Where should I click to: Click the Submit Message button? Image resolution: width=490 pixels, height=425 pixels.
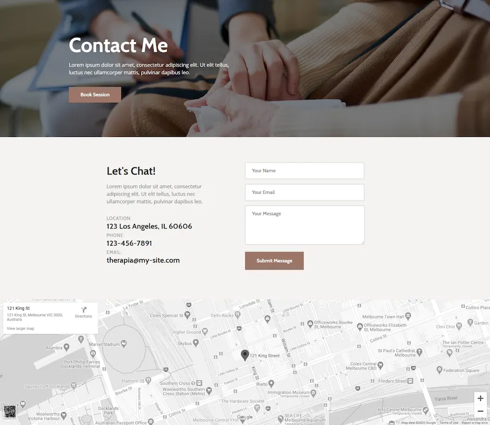tap(274, 260)
